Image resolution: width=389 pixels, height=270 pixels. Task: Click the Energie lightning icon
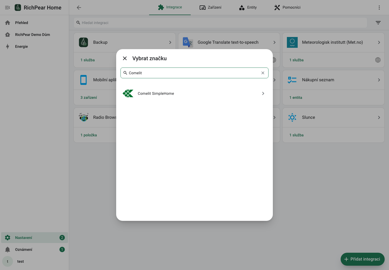8,46
